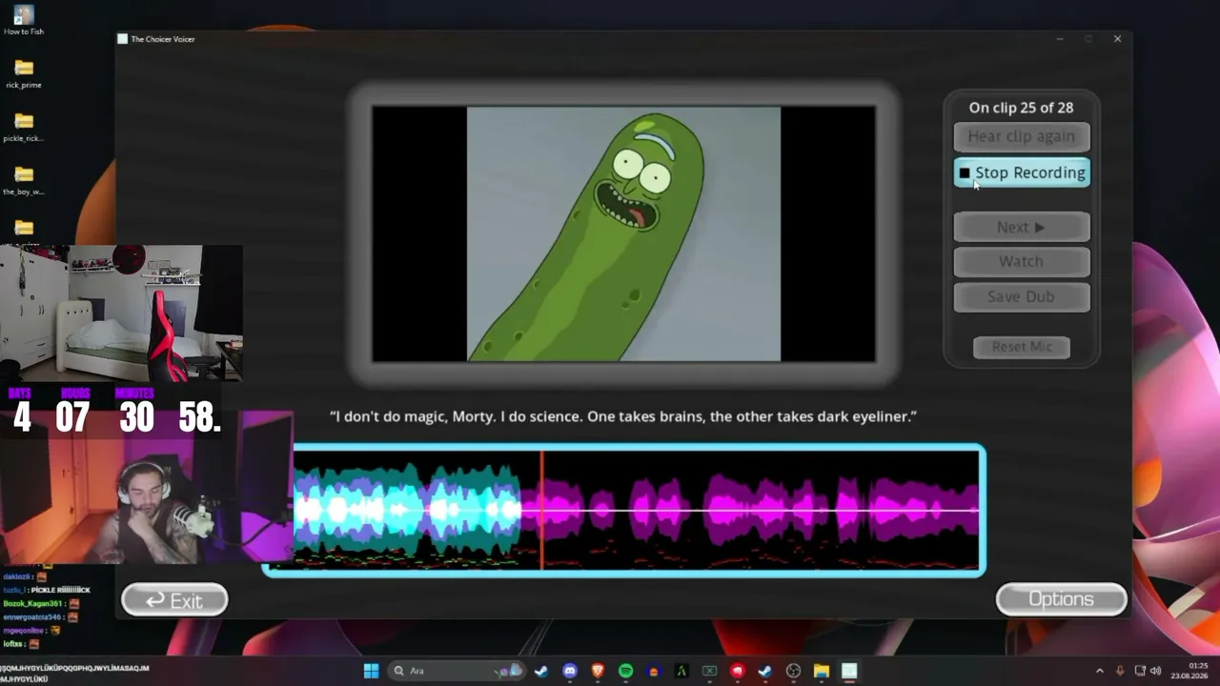Screen dimensions: 1220x686
Task: Open Spotify from the taskbar
Action: pyautogui.click(x=625, y=671)
